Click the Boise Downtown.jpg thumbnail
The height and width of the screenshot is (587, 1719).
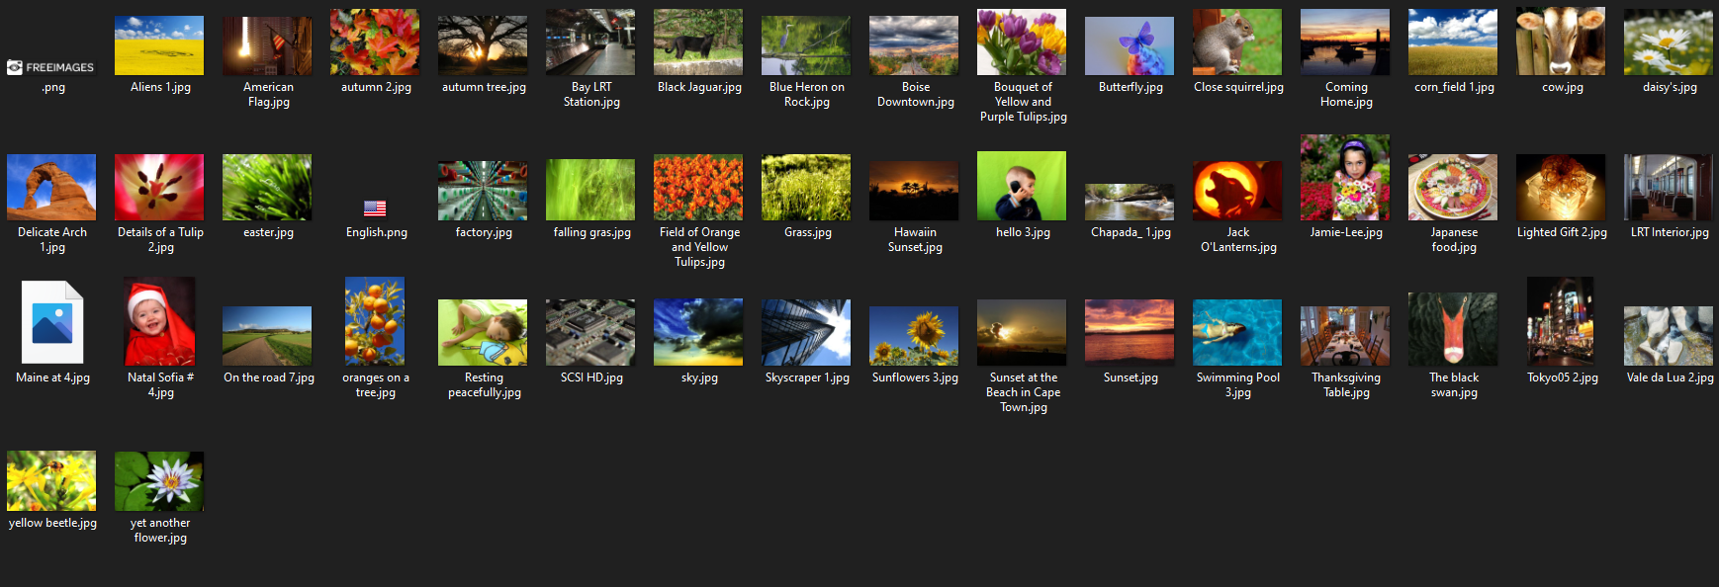click(x=914, y=45)
